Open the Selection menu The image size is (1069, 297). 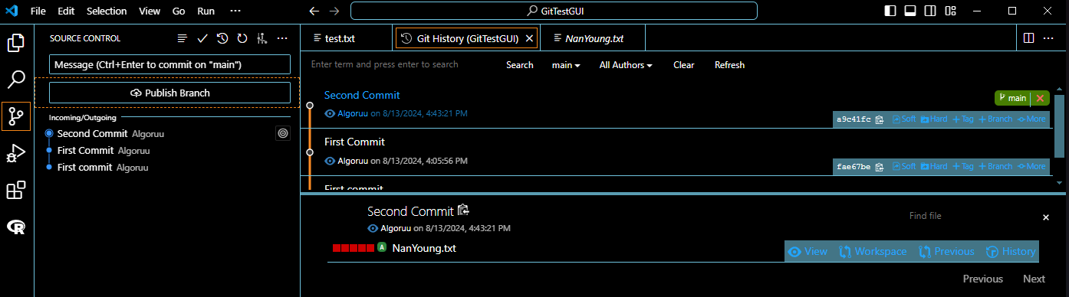[x=107, y=11]
